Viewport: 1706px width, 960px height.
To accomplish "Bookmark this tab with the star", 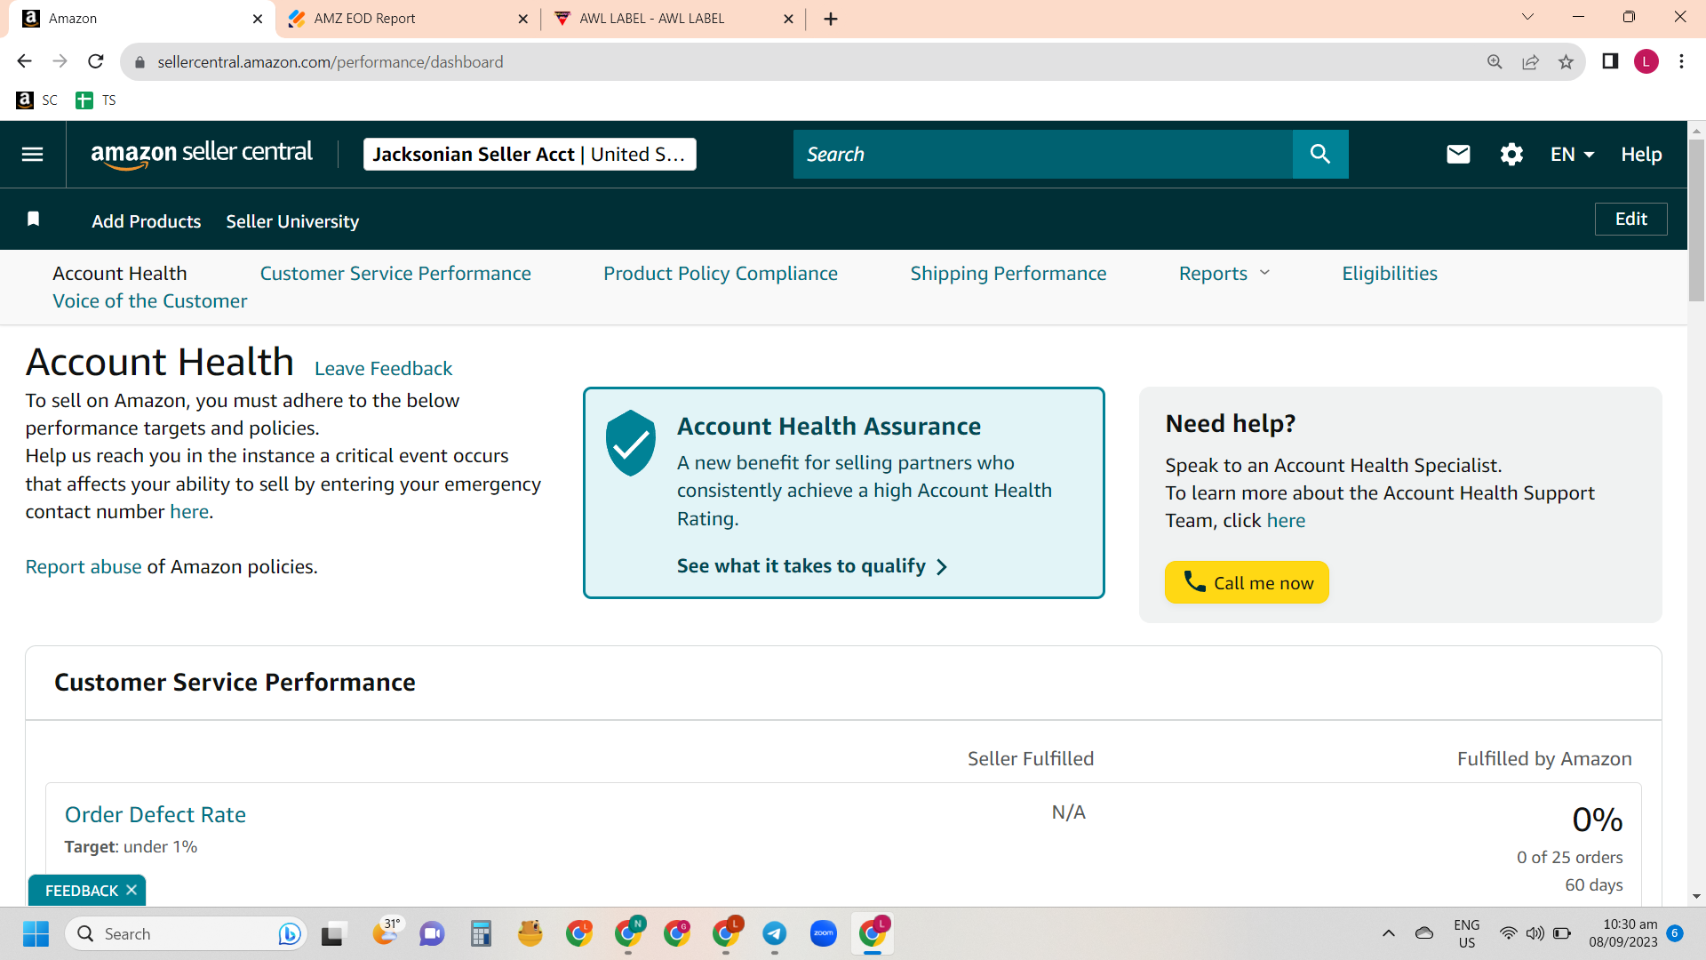I will [x=1566, y=61].
